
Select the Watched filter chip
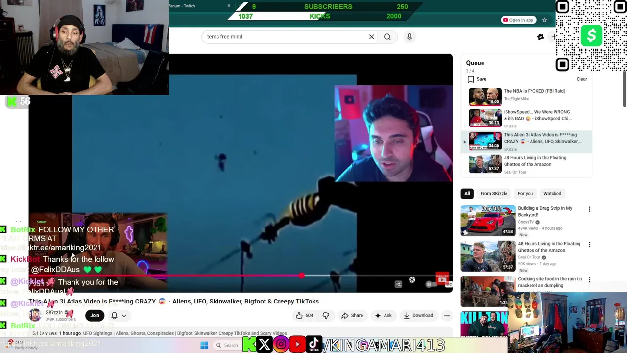[552, 193]
